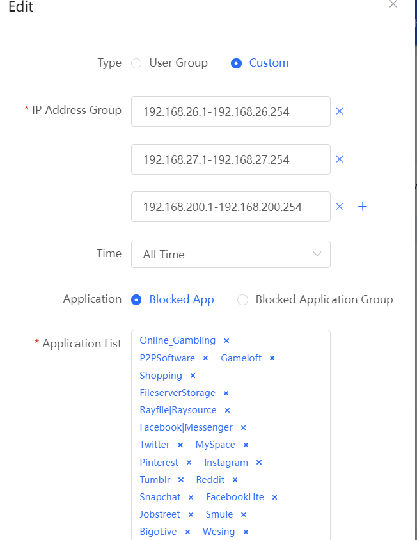The image size is (417, 540).
Task: Select the Blocked Application Group radio option
Action: click(242, 300)
